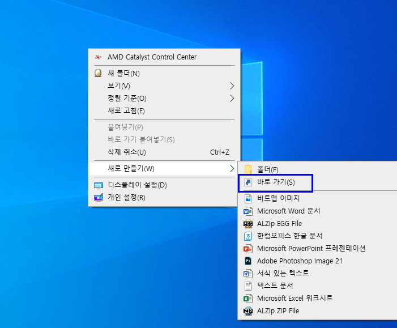Click the shortcut arrow icon beside 바로 가기(S)
This screenshot has width=397, height=328.
(x=248, y=182)
